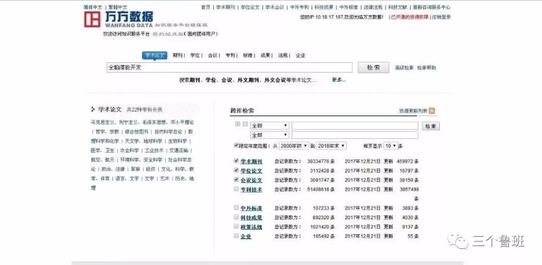Uncheck the 学术期刊 database checkbox
The image size is (542, 265).
click(x=236, y=162)
